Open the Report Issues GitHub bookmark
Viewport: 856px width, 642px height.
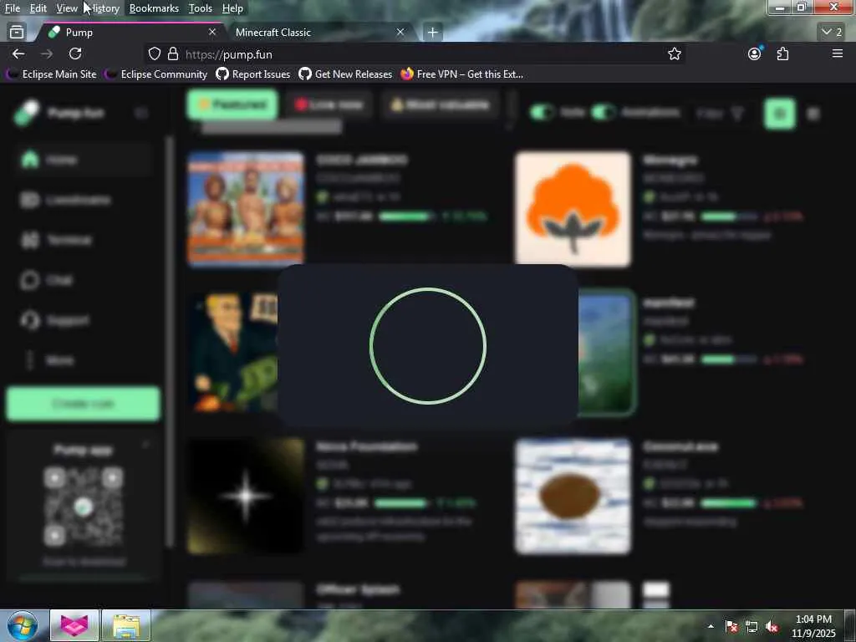(x=253, y=74)
